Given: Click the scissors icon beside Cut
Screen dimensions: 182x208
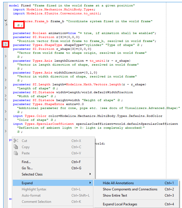Looking at the screenshot, I should 16,140.
